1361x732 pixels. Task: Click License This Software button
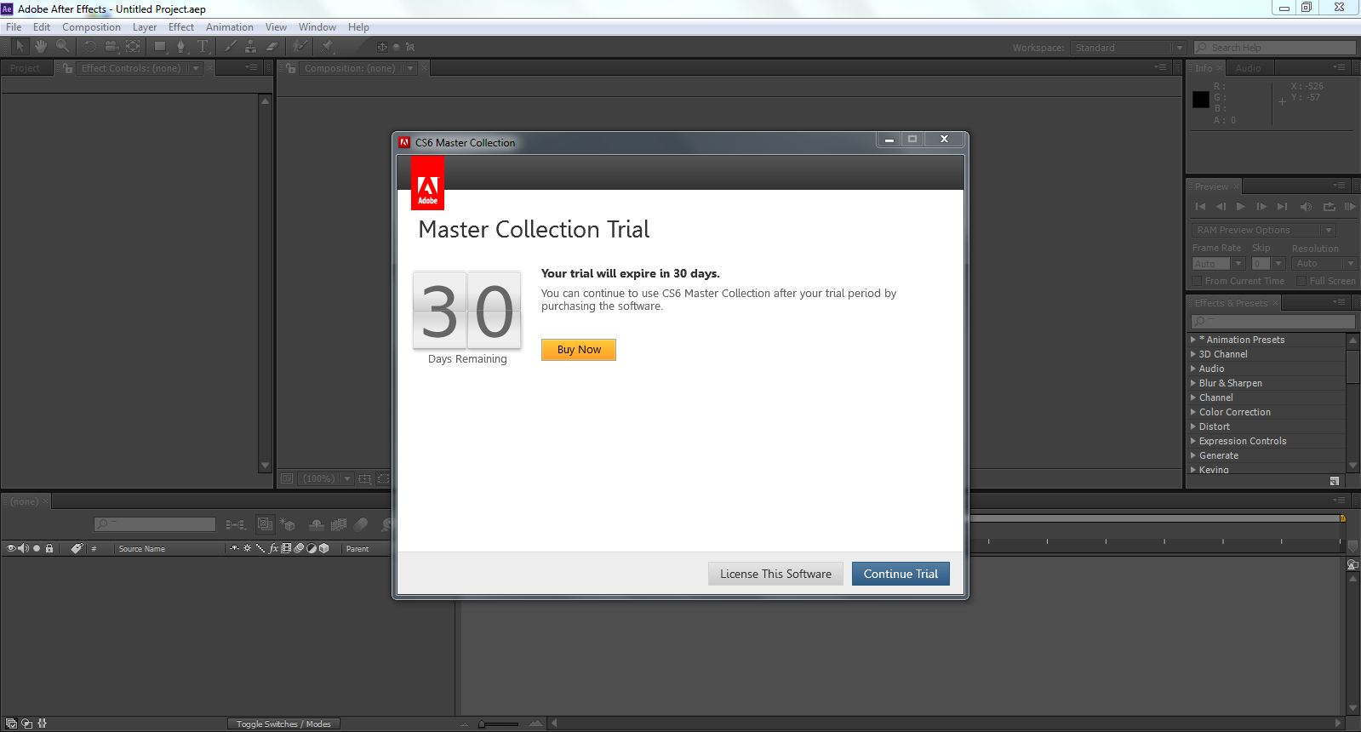click(x=775, y=574)
